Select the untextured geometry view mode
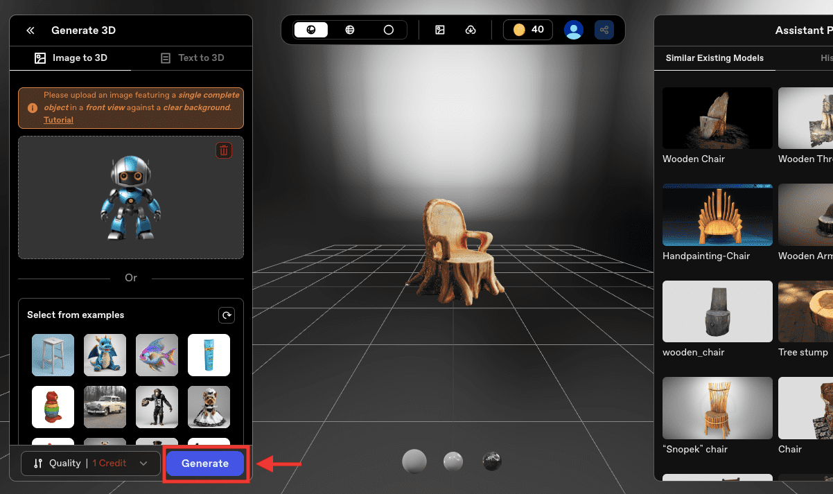Screen dimensions: 833x494 389,30
